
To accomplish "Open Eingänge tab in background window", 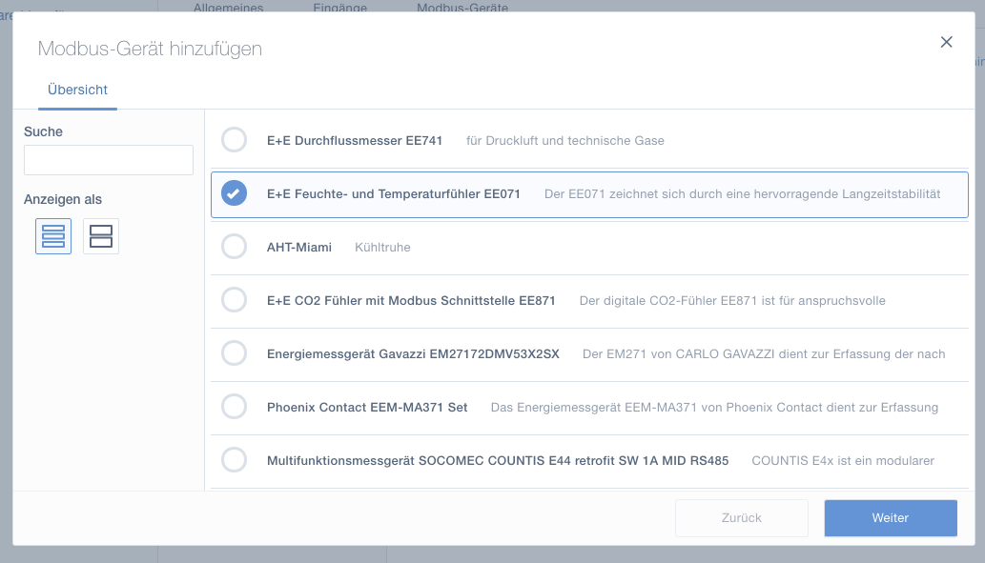I will [339, 8].
